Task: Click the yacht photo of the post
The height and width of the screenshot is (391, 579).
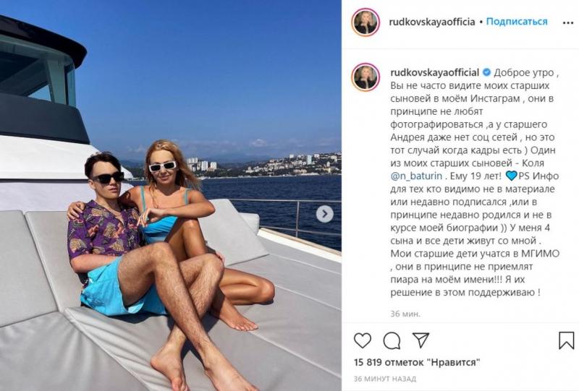Action: (x=171, y=195)
